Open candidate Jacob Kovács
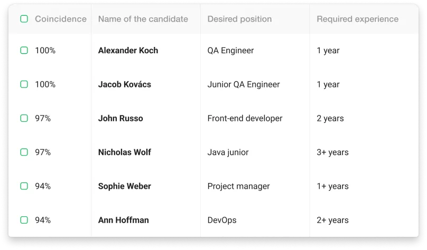The height and width of the screenshot is (250, 427). click(x=125, y=84)
